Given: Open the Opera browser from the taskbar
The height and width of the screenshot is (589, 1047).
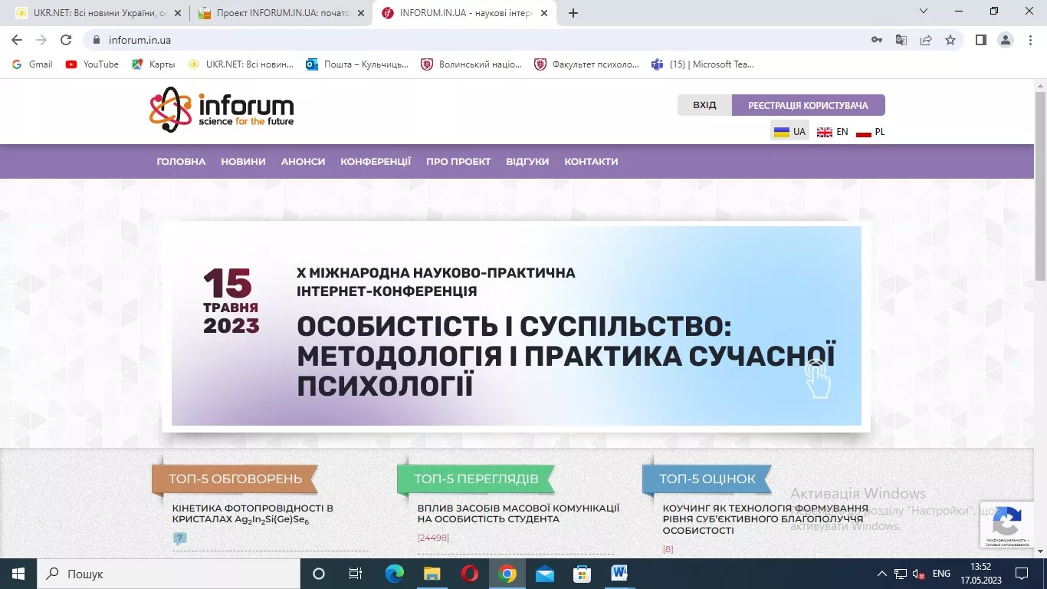Looking at the screenshot, I should (x=470, y=574).
